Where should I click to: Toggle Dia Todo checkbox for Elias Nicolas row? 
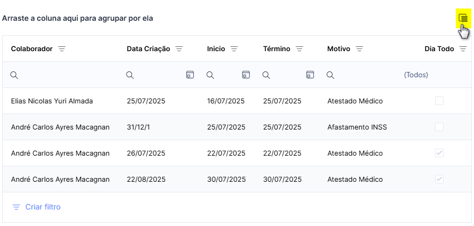coord(439,101)
